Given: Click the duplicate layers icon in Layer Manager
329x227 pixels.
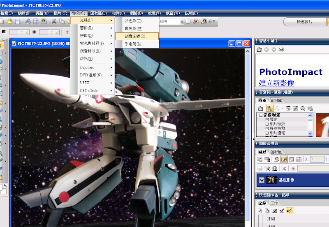Looking at the screenshot, I should [260, 159].
